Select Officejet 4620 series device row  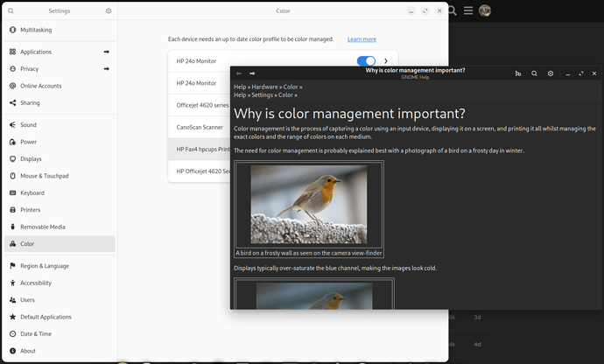(200, 105)
